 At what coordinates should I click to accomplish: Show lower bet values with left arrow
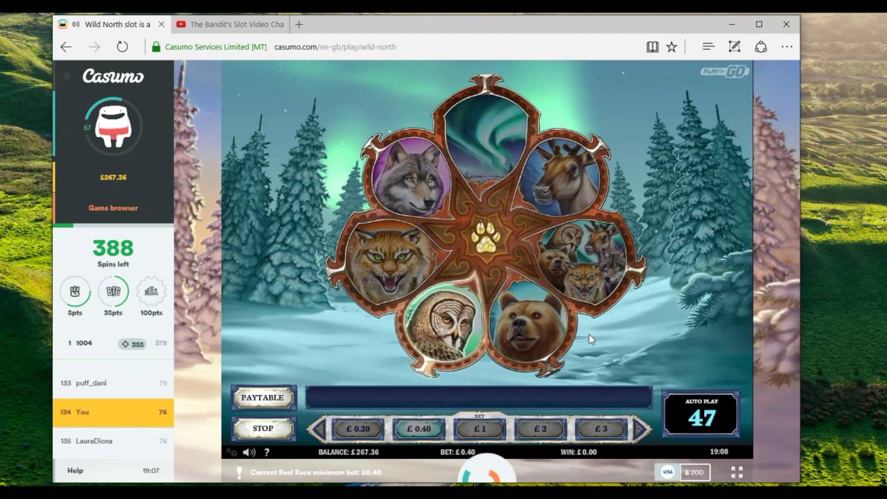click(317, 429)
